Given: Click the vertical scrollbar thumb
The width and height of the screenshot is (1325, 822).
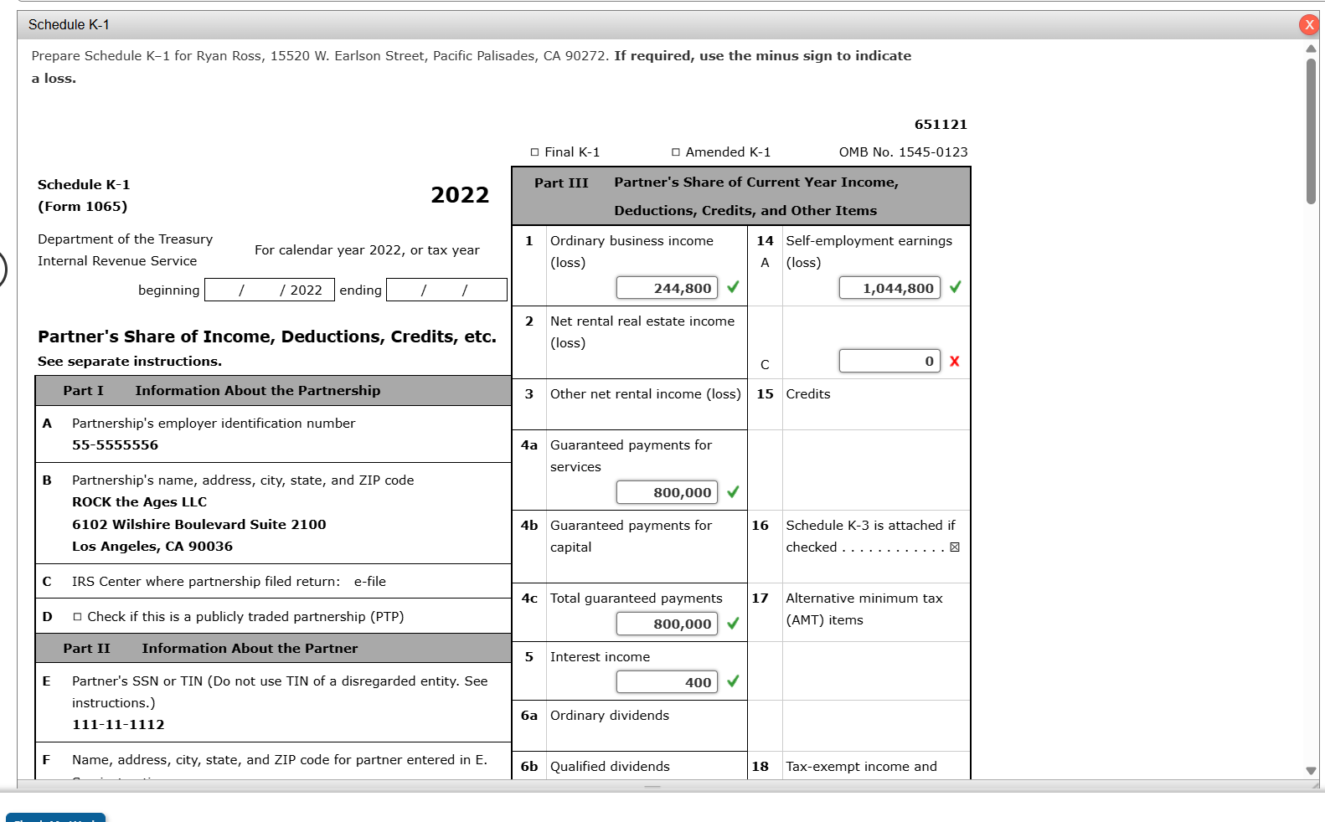Looking at the screenshot, I should (1311, 131).
